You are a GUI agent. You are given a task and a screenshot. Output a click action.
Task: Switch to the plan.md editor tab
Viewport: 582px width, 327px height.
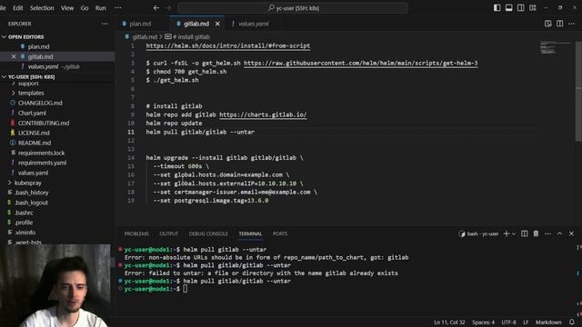[x=140, y=24]
